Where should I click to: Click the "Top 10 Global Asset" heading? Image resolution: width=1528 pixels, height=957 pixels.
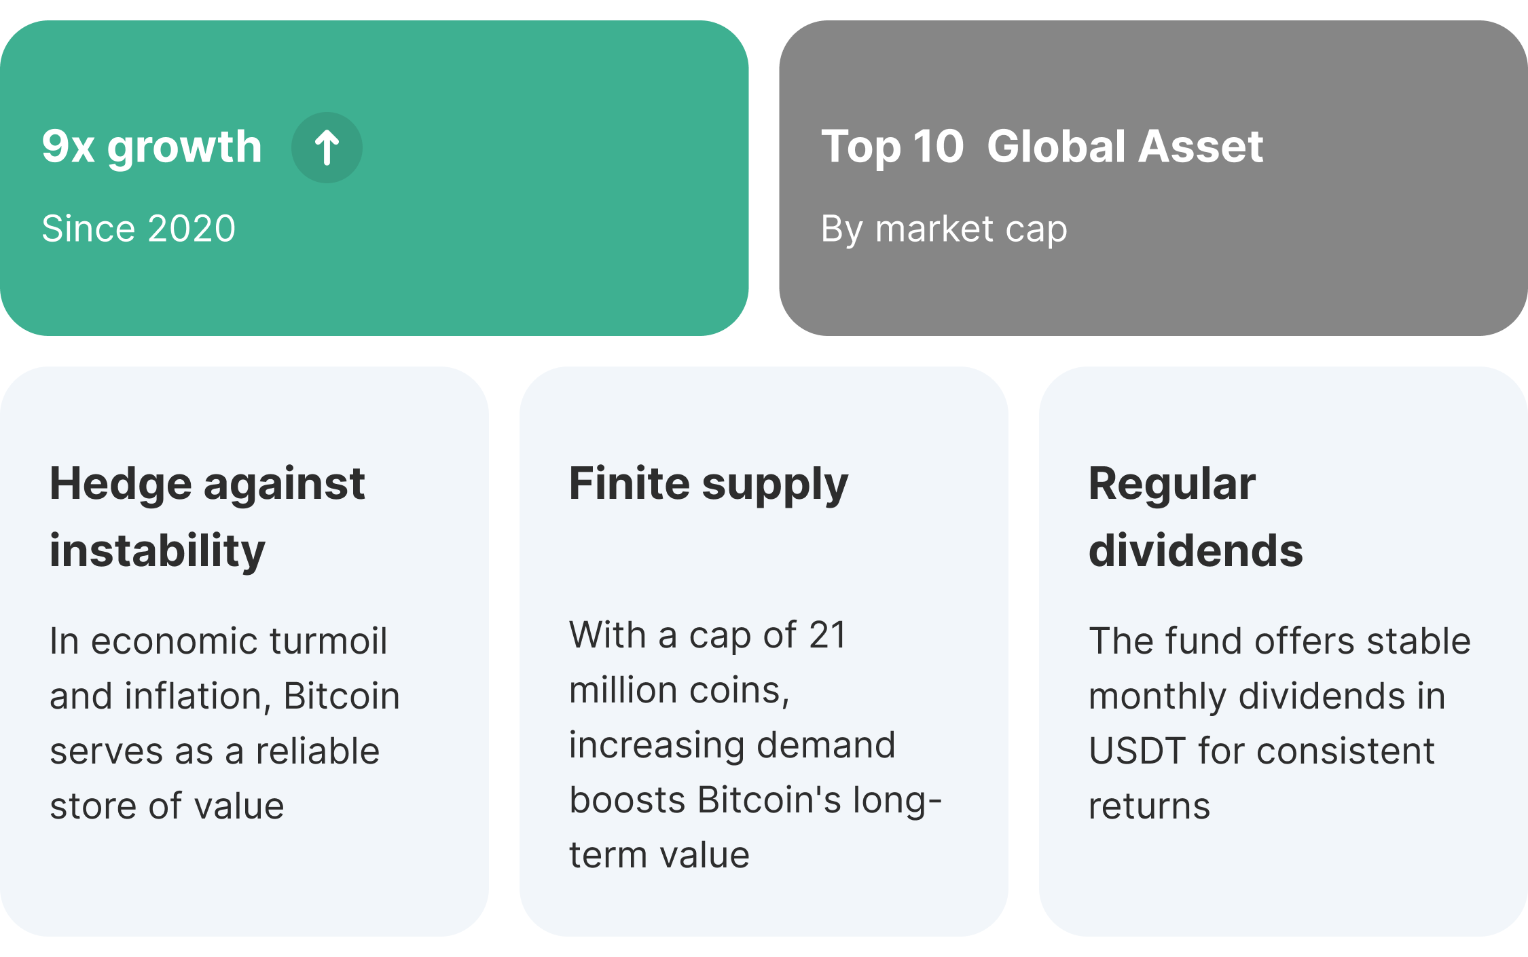point(1042,147)
